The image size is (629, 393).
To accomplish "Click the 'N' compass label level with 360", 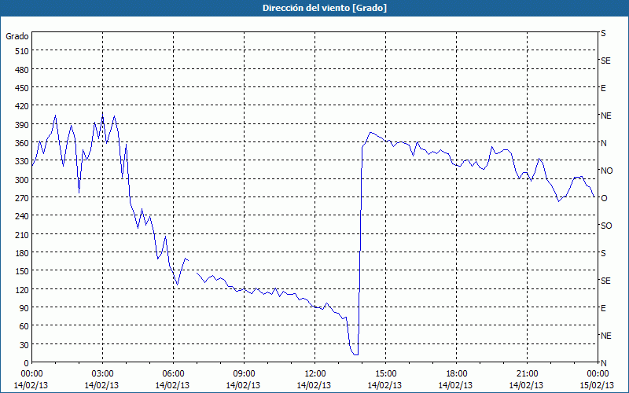I will 603,143.
